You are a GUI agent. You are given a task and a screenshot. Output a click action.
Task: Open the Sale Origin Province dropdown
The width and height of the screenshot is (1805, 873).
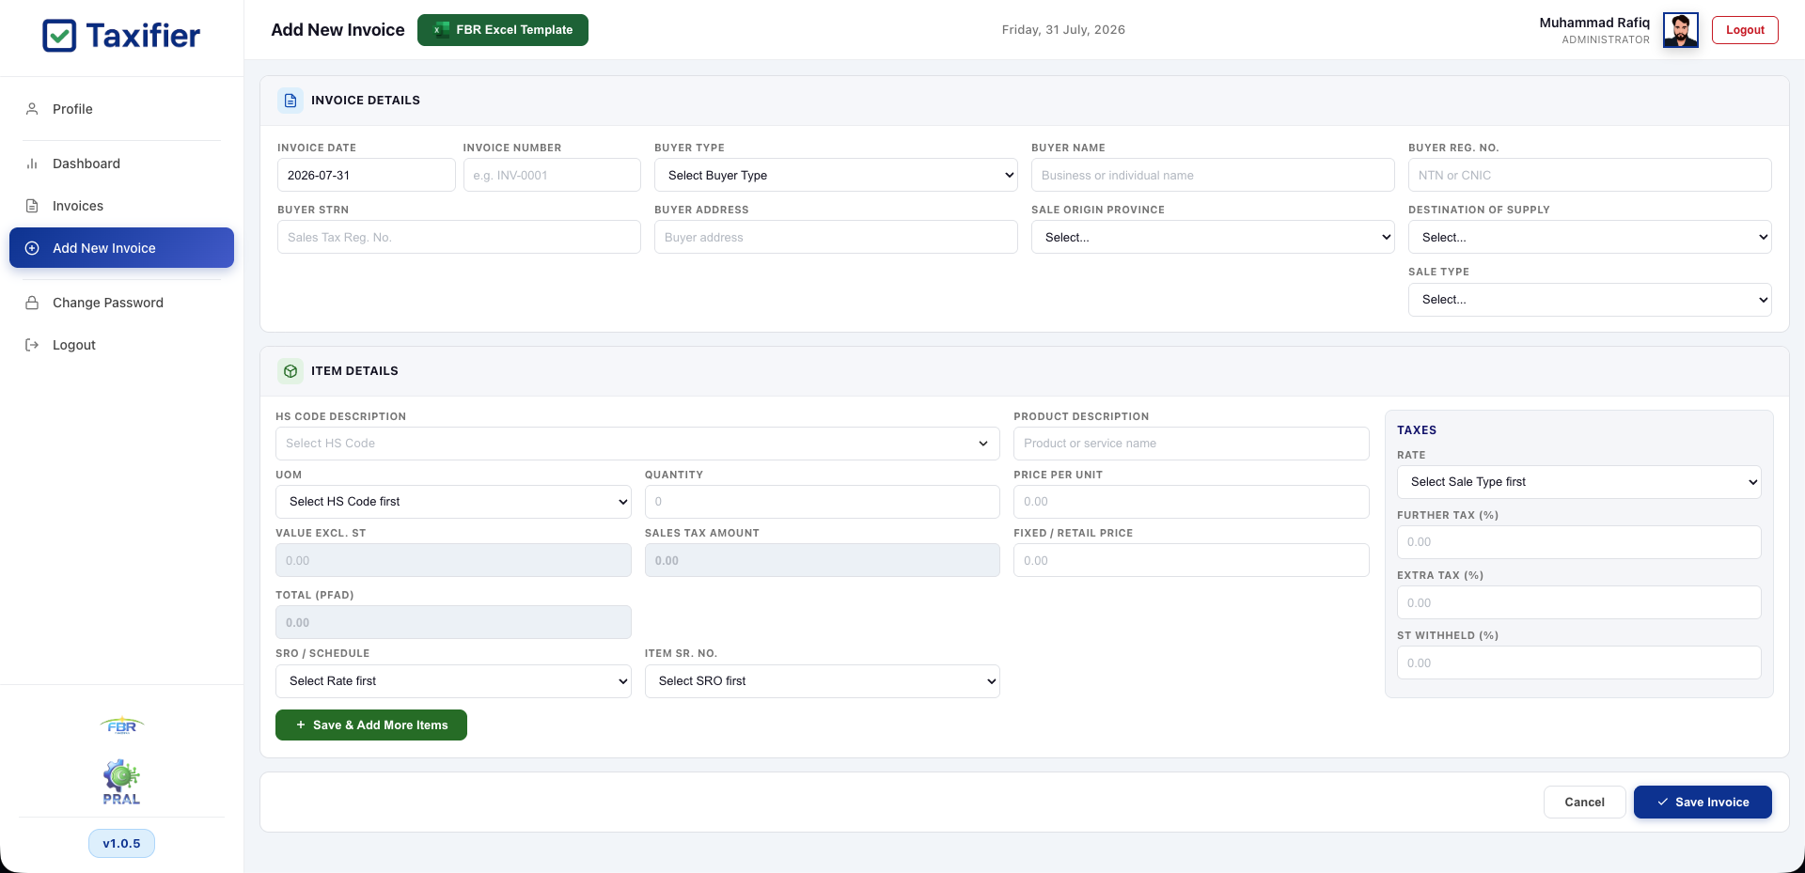coord(1213,237)
